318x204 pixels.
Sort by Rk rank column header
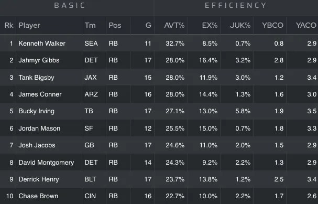pos(9,25)
